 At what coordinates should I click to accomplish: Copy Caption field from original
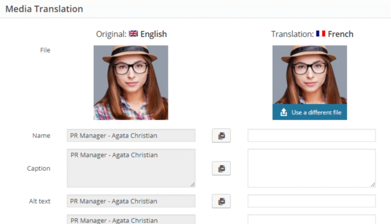pos(221,168)
